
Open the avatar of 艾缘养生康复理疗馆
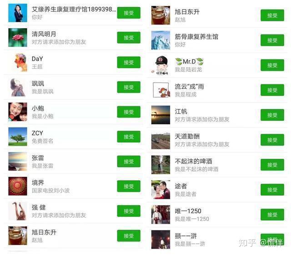[x=18, y=13]
